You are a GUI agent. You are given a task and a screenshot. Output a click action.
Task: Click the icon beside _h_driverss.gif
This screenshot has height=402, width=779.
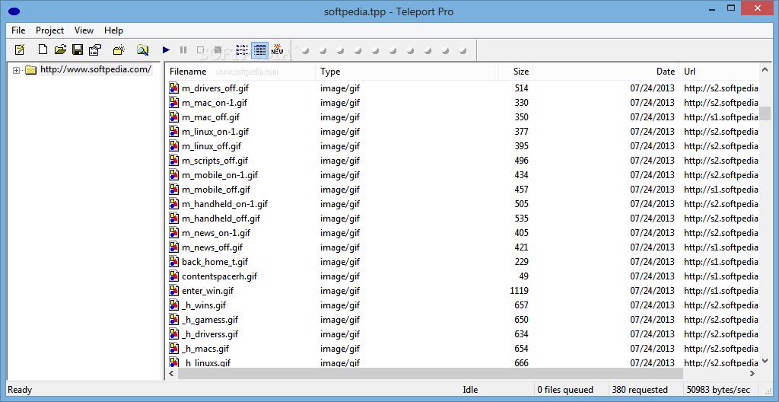pos(173,333)
